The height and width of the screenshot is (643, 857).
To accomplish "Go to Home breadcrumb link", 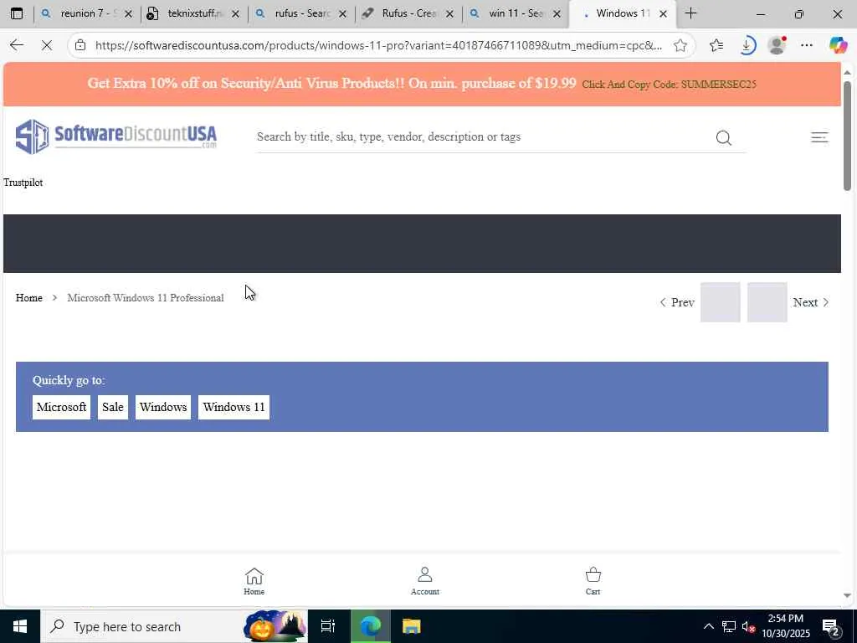I will (x=29, y=298).
